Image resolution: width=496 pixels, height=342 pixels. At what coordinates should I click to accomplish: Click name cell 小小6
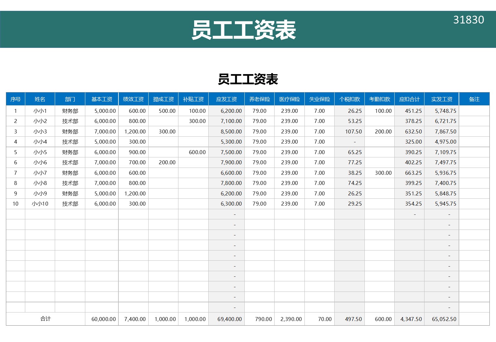(x=40, y=162)
